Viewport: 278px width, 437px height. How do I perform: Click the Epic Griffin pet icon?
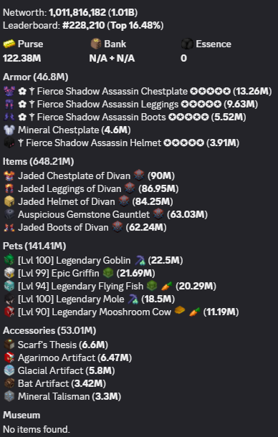(x=9, y=273)
